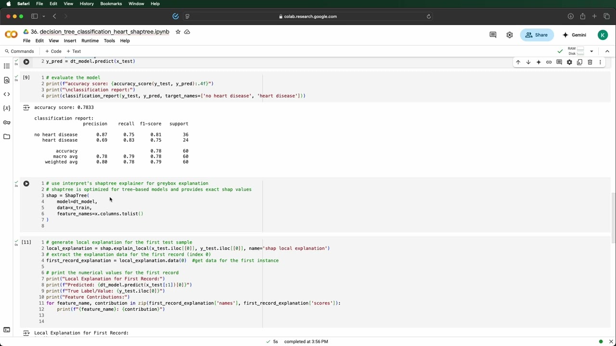Expand the Safari tab group dropdown

[43, 16]
